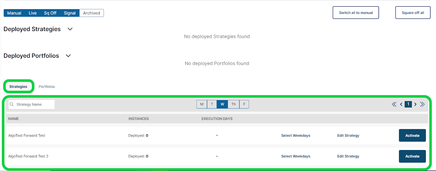The height and width of the screenshot is (171, 436).
Task: Toggle Friday weekday filter
Action: coord(244,104)
